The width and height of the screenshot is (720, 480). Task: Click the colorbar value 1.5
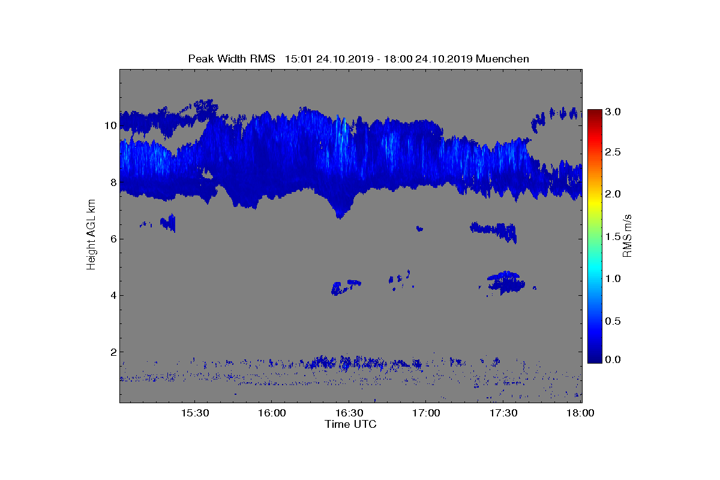click(614, 237)
